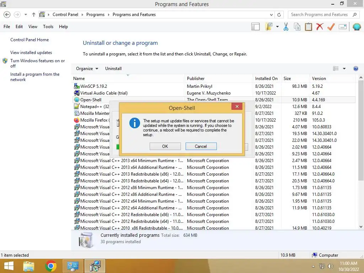Image resolution: width=364 pixels, height=273 pixels.
Task: Click OK in the Open-Shell dialog
Action: [165, 146]
